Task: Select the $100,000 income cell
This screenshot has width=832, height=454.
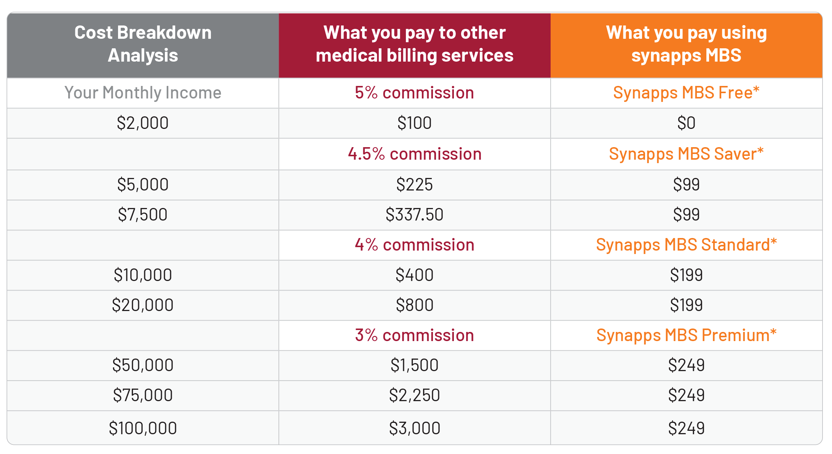Action: click(143, 428)
